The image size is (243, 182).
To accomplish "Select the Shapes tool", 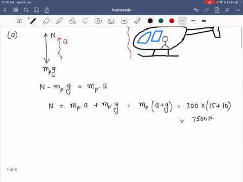I will tap(72, 21).
